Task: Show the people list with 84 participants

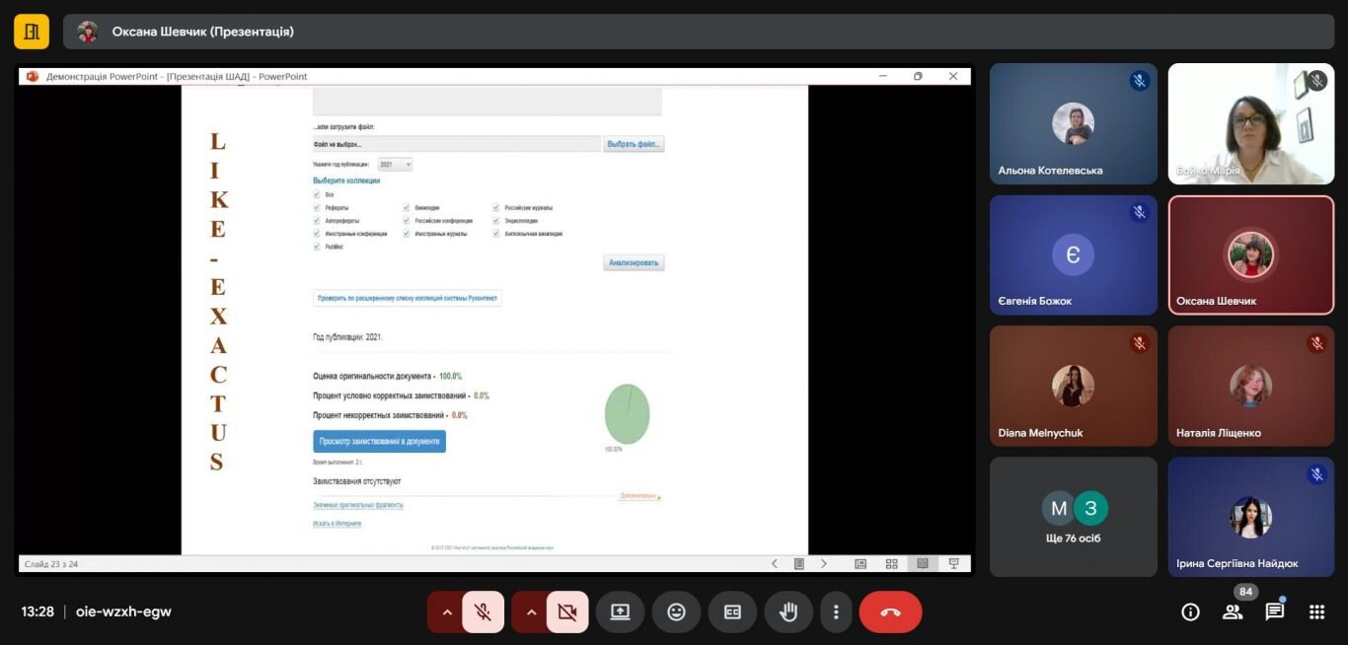Action: (1233, 611)
